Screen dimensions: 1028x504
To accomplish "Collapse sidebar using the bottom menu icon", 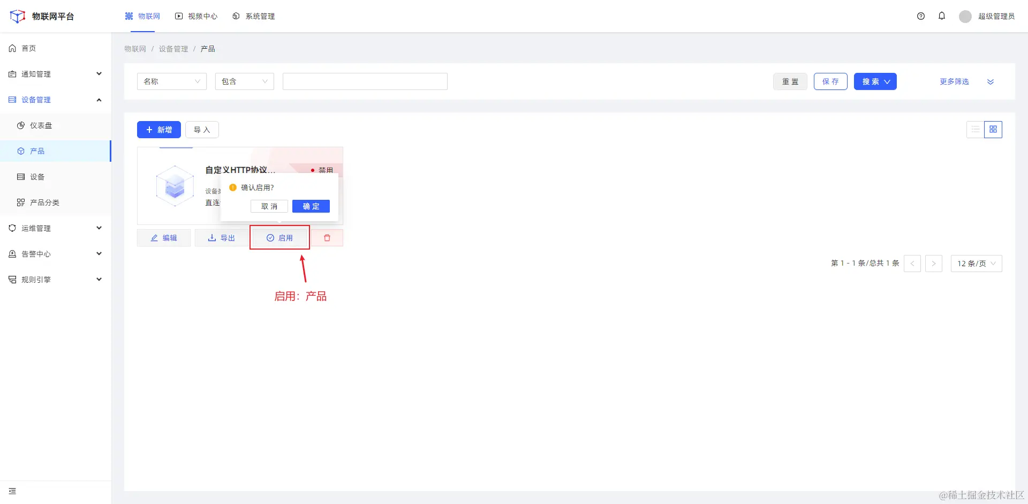I will pos(12,491).
